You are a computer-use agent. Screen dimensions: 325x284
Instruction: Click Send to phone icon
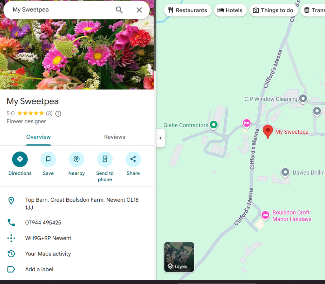[x=105, y=159]
